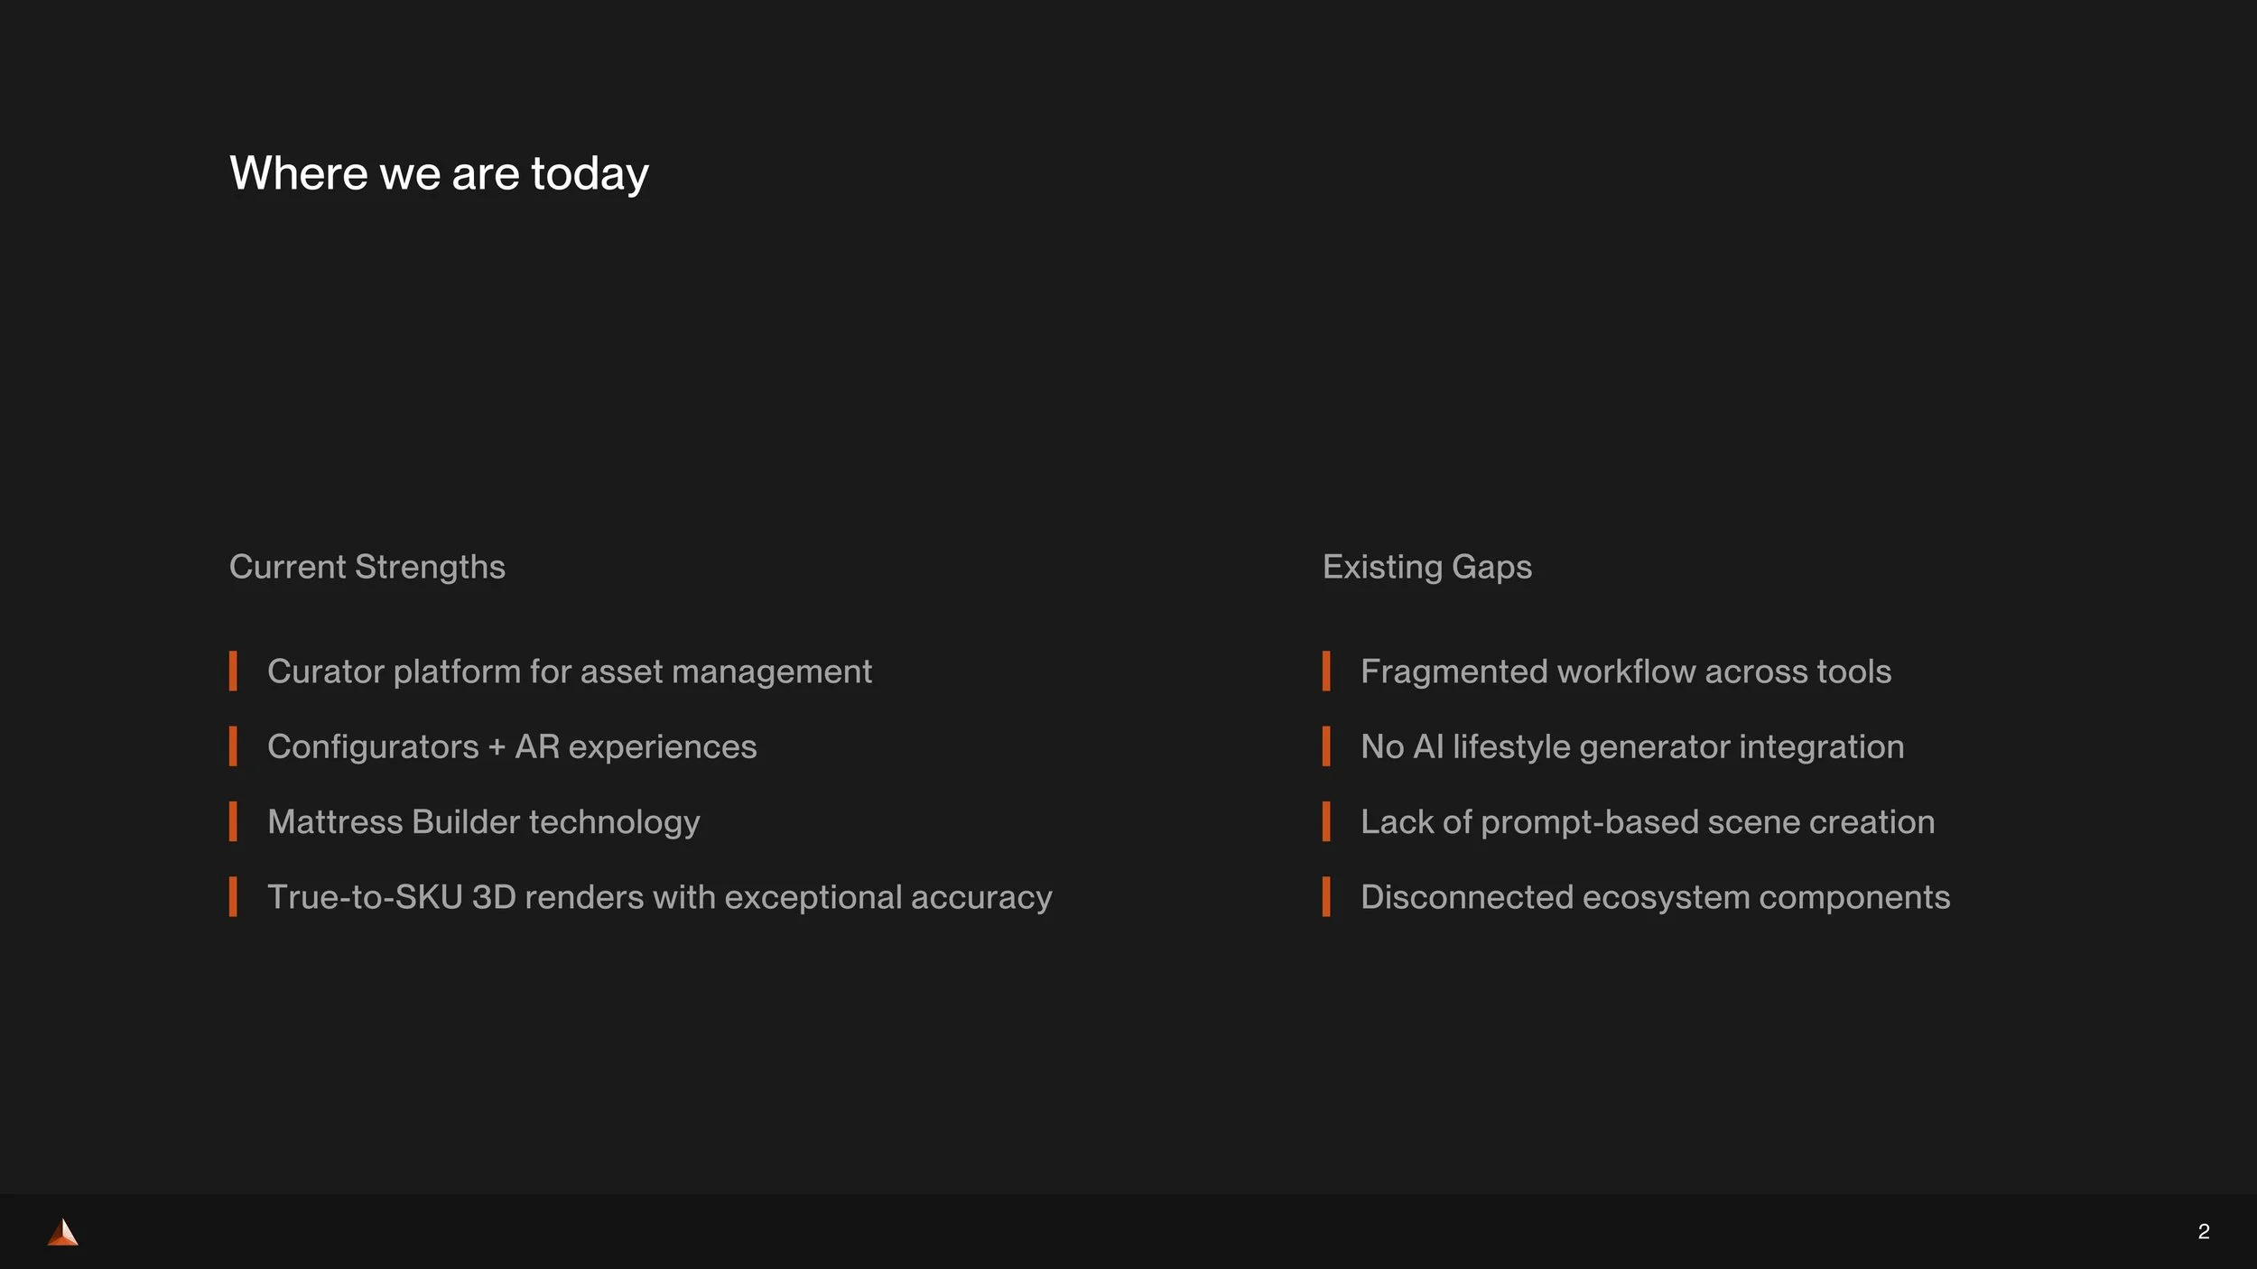Select 'Configurators + AR experiences' bullet
Viewport: 2257px width, 1269px height.
click(x=512, y=746)
